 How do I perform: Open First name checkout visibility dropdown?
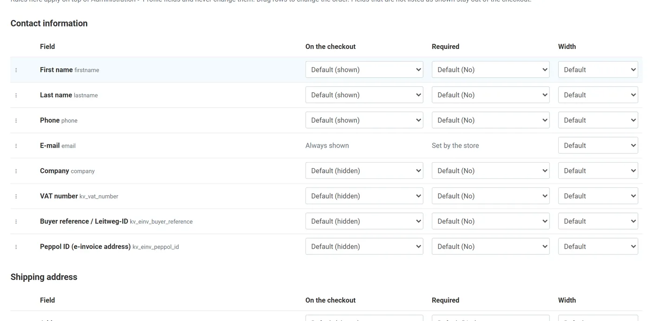(364, 69)
